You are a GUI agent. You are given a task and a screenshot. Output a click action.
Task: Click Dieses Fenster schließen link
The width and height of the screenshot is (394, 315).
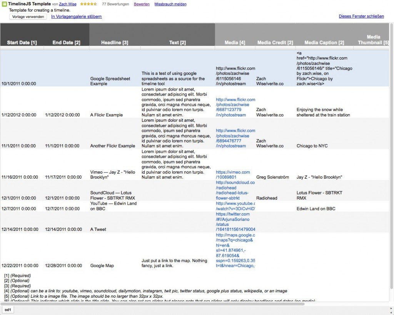click(361, 17)
